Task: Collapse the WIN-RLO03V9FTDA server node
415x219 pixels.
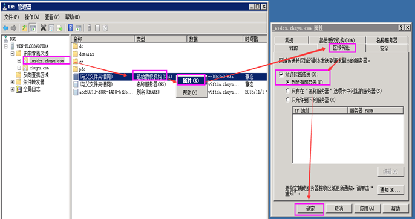Action: [x=5, y=46]
